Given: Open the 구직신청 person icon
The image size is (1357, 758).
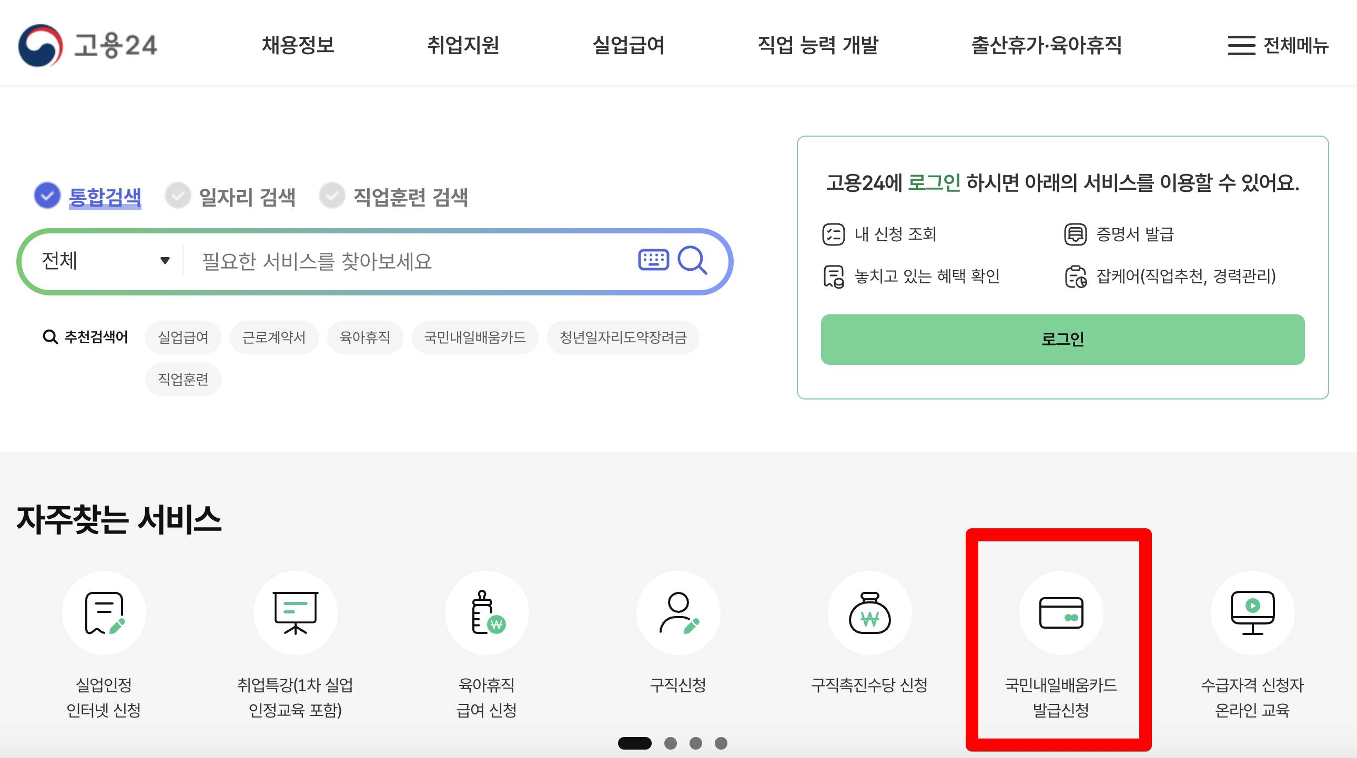Looking at the screenshot, I should [x=678, y=613].
